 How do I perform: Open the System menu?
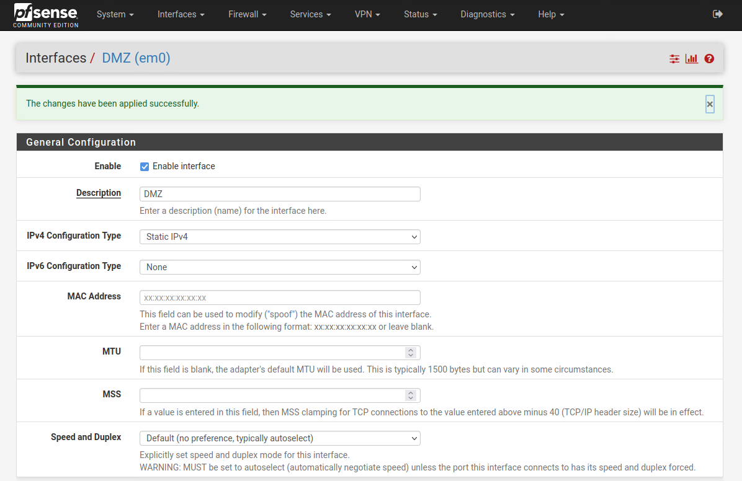click(115, 14)
